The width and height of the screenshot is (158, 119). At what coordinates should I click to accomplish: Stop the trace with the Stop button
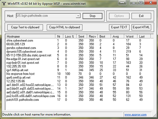click(x=92, y=16)
